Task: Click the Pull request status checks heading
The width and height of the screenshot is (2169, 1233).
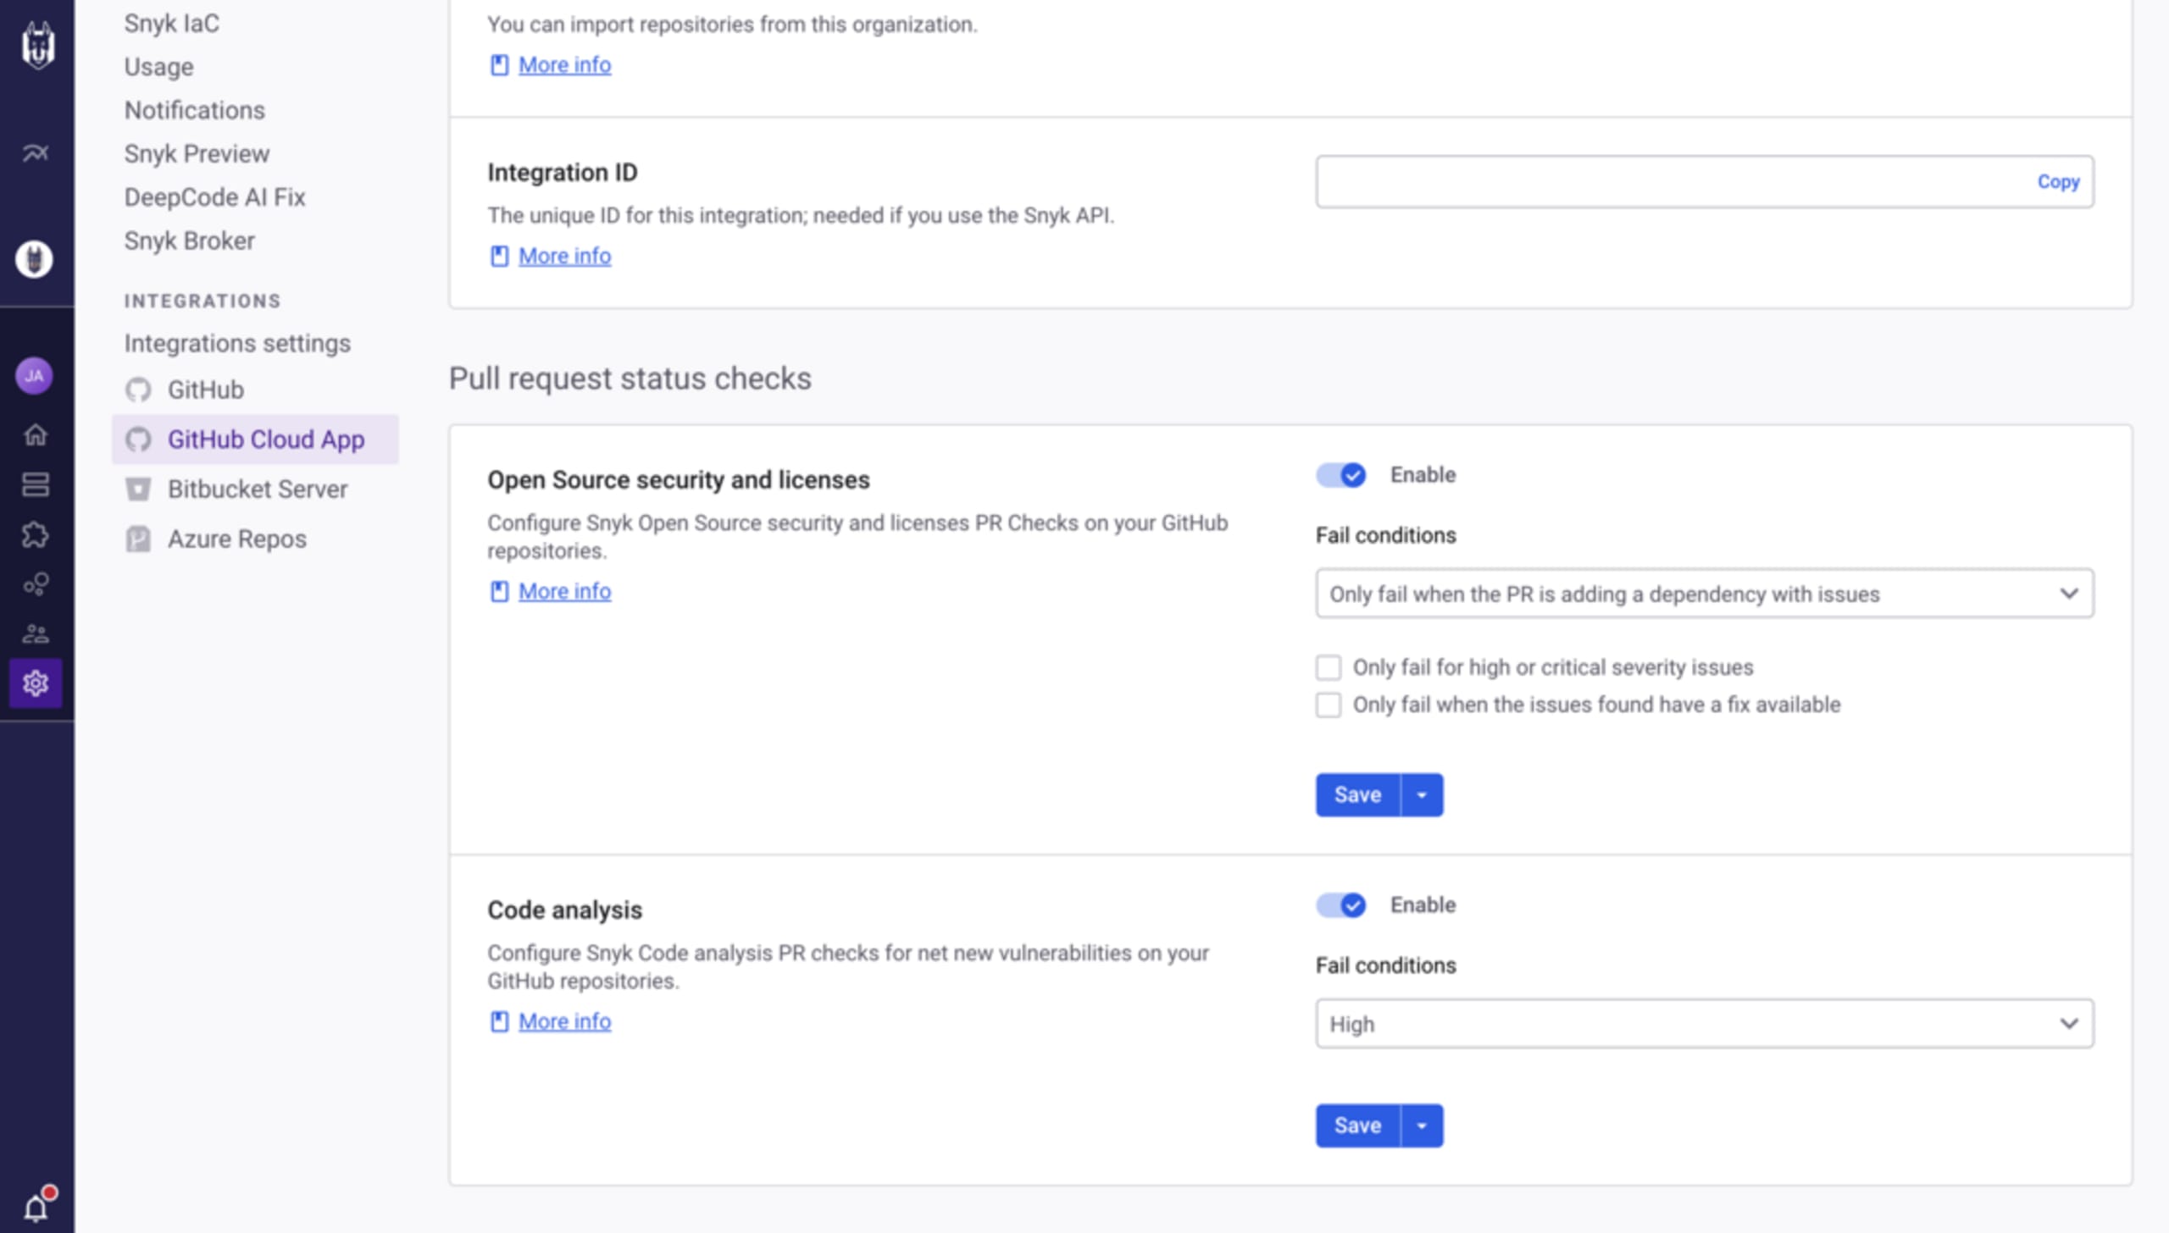Action: point(630,379)
